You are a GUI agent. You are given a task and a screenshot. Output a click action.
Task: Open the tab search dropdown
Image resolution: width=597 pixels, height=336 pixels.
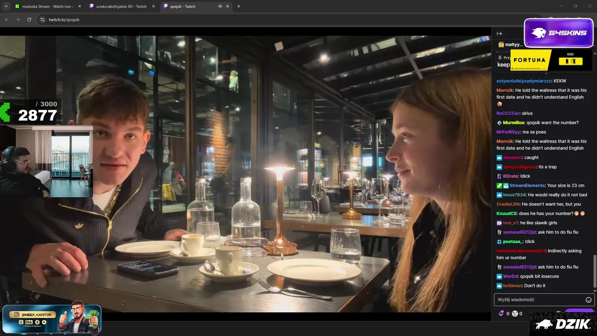[6, 6]
